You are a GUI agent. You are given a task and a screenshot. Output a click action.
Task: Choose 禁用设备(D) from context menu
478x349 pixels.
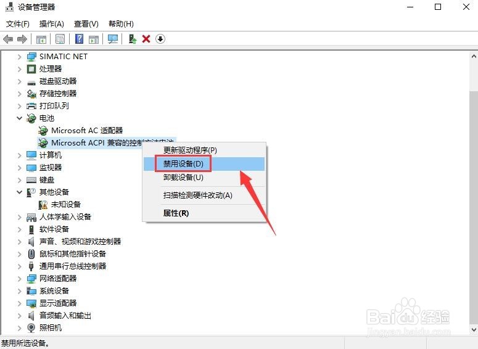[204, 164]
